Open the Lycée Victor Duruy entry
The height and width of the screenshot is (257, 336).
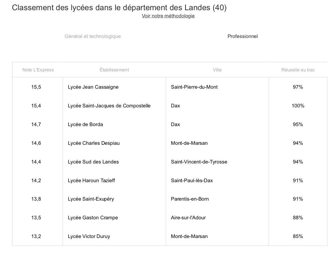(x=89, y=236)
